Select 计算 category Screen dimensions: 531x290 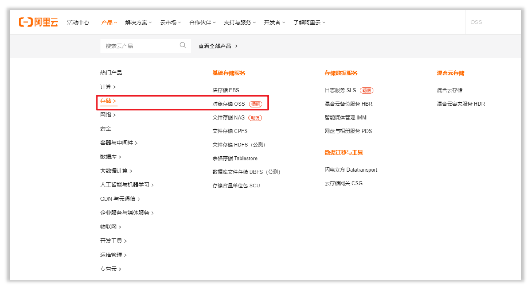point(108,87)
